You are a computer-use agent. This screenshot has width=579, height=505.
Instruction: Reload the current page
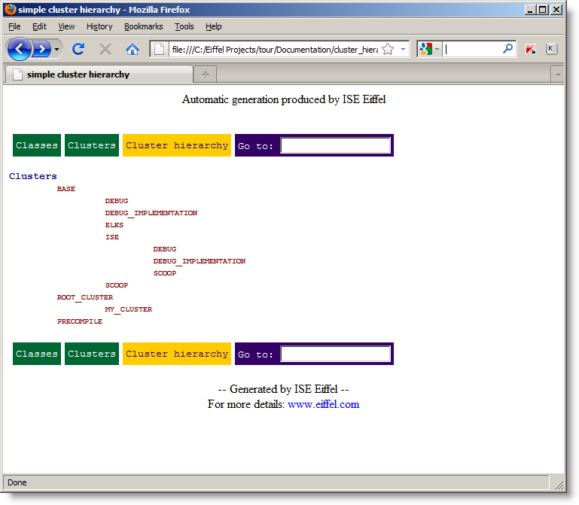point(78,49)
